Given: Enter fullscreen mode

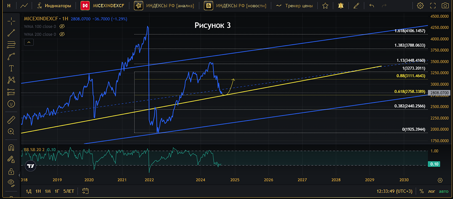Looking at the screenshot, I should (x=433, y=5).
